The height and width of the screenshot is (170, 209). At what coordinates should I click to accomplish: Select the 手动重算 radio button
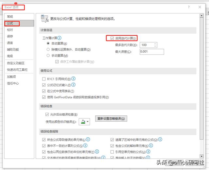click(48, 55)
